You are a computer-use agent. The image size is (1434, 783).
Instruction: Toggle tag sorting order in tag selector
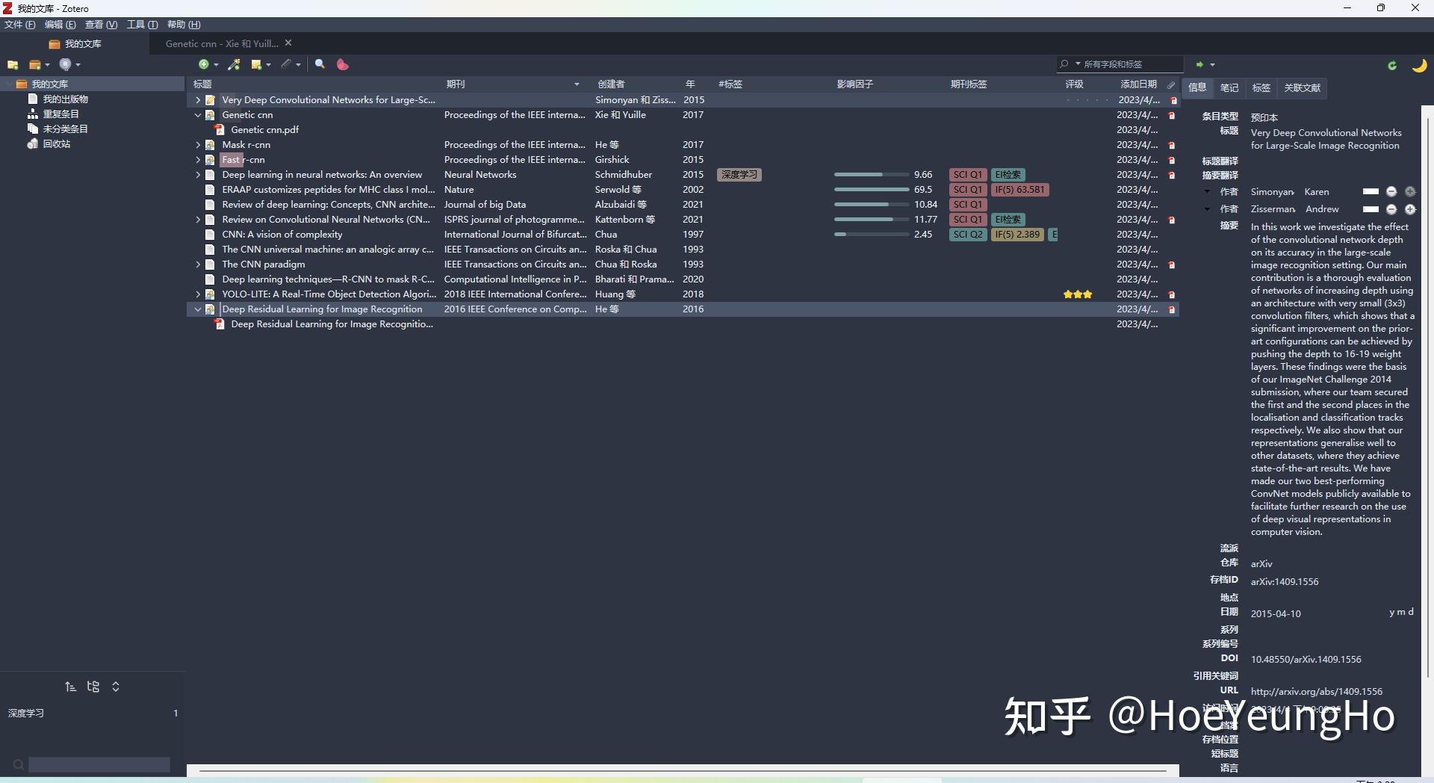click(71, 687)
